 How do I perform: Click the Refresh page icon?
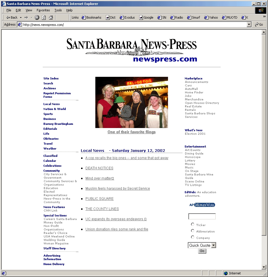[x=44, y=17]
